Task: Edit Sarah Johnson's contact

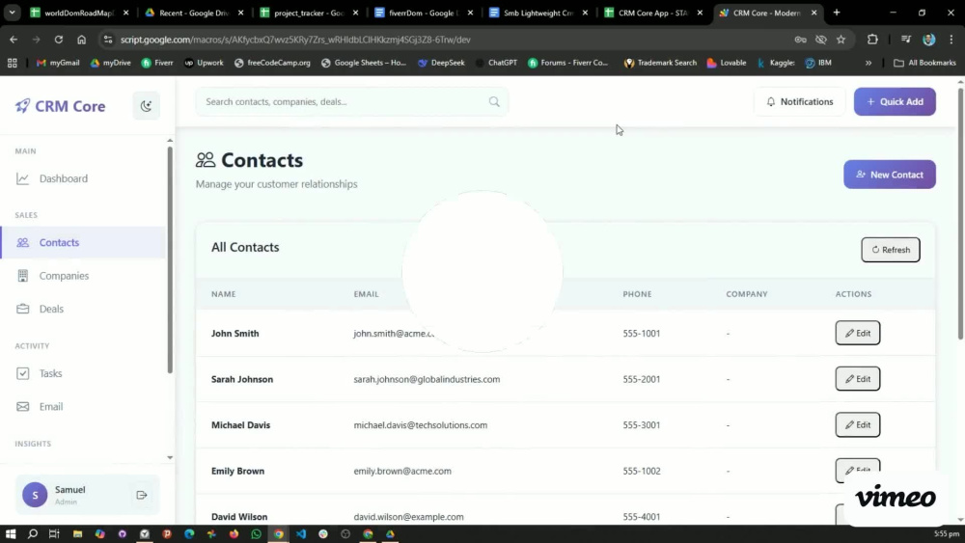Action: (x=857, y=379)
